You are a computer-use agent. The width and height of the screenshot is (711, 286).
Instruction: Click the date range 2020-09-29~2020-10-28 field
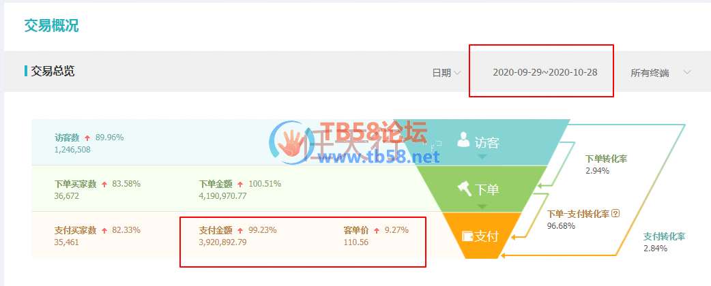tap(545, 72)
